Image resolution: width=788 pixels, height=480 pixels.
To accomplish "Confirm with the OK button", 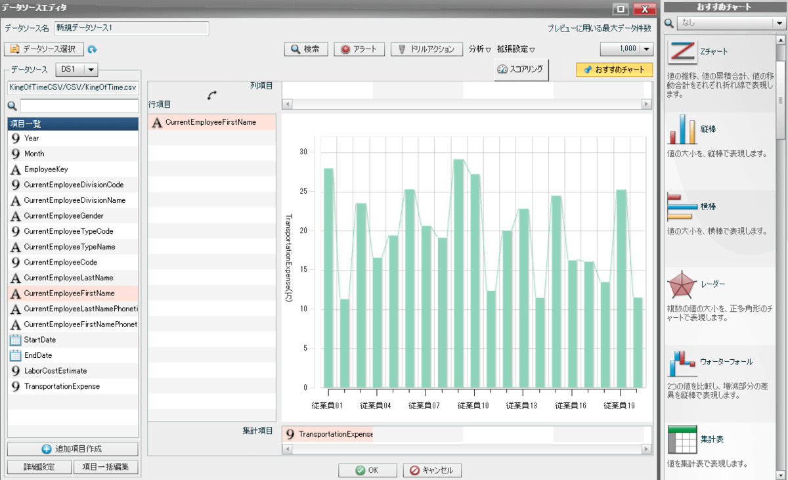I will [368, 470].
